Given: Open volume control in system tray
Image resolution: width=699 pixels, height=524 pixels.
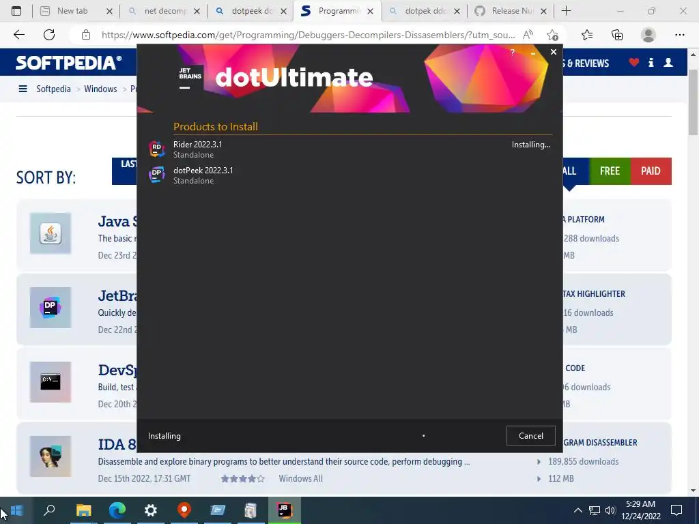Looking at the screenshot, I should tap(610, 510).
